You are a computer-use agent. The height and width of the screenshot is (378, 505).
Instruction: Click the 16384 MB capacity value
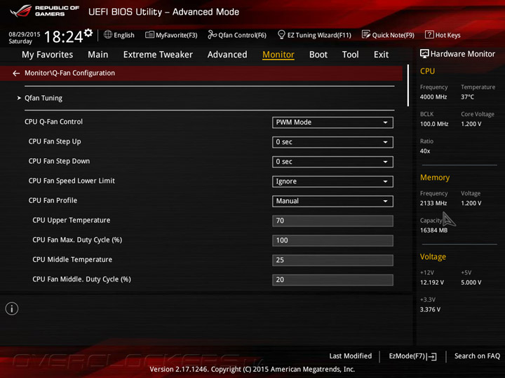[x=433, y=230]
